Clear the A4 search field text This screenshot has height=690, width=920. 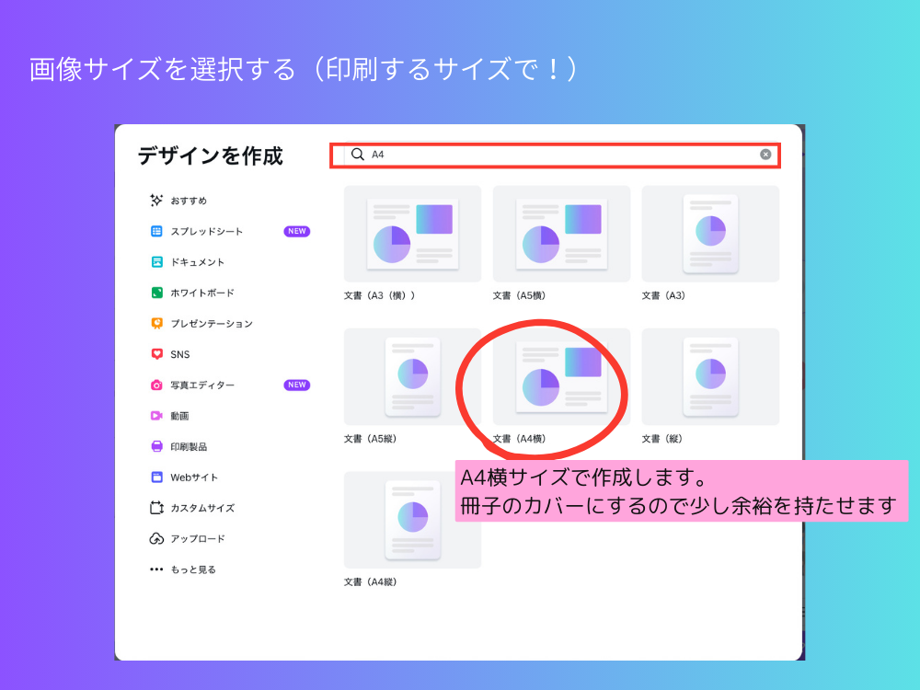click(x=765, y=155)
